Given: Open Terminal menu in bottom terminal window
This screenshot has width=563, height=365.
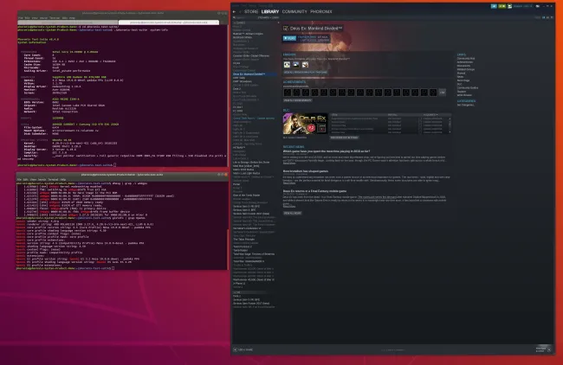Looking at the screenshot, I should pos(53,179).
